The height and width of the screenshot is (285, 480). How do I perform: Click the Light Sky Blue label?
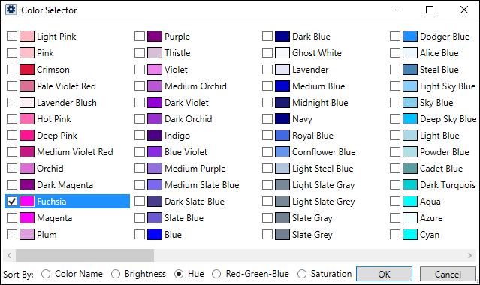[448, 86]
